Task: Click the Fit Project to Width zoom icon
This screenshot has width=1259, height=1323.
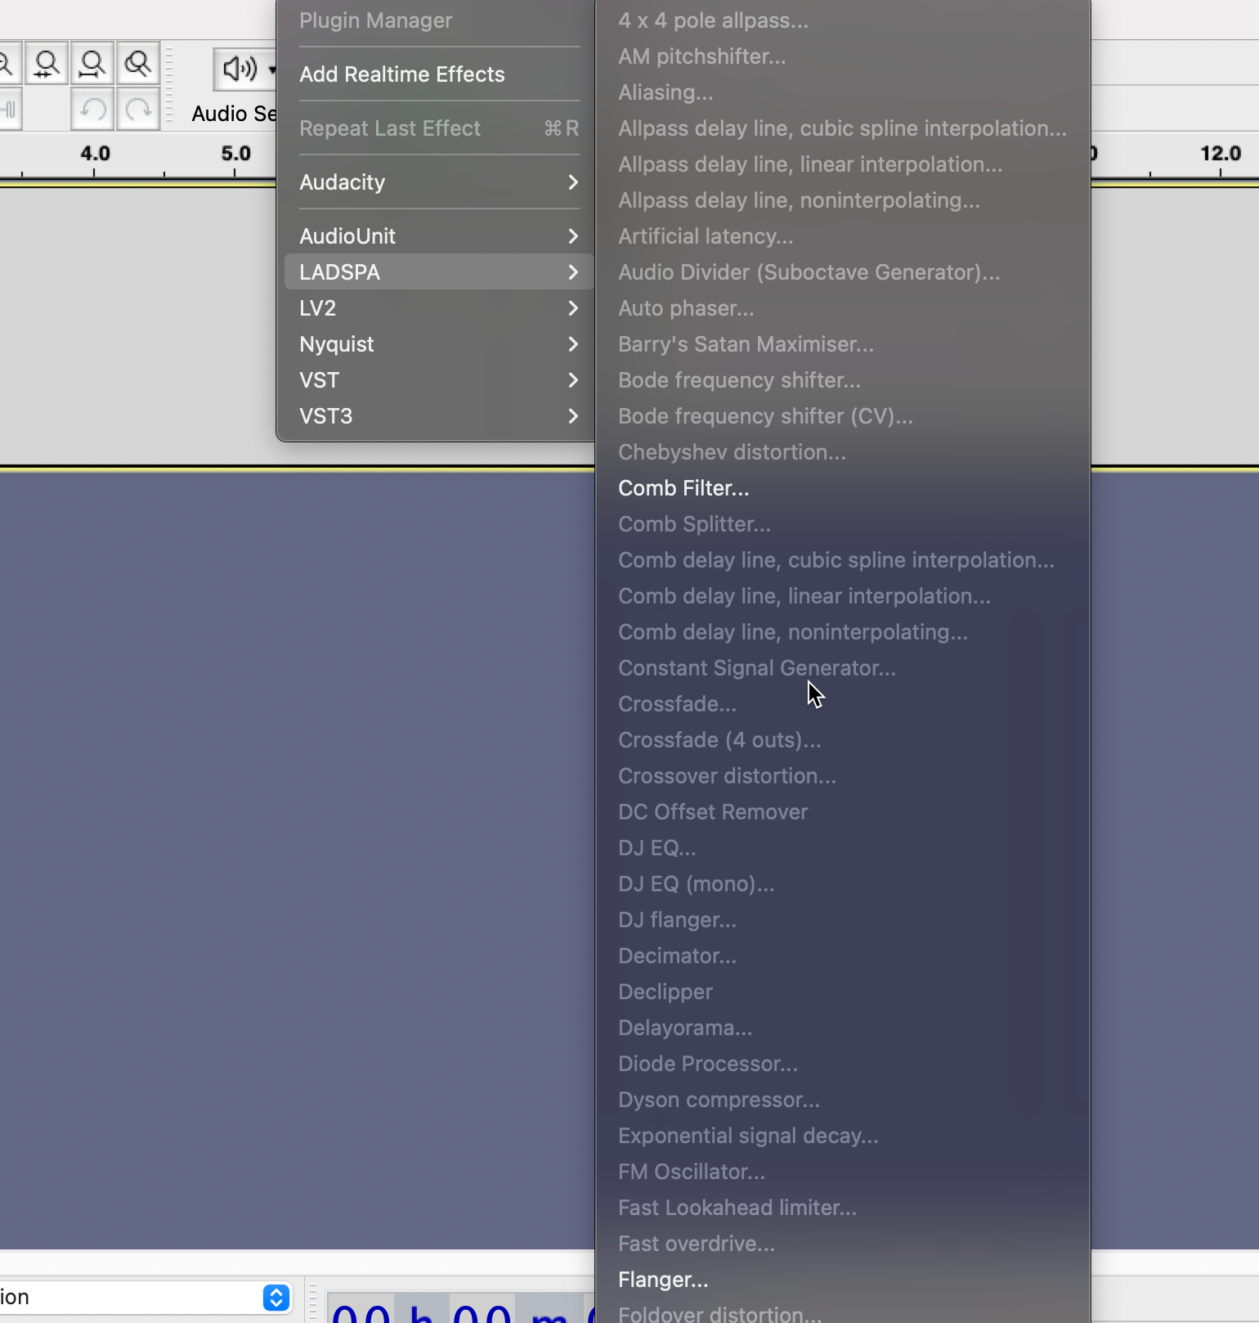Action: (x=92, y=64)
